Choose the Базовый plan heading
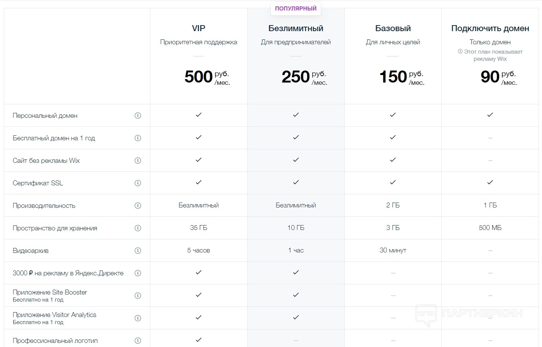The height and width of the screenshot is (347, 542). (393, 29)
